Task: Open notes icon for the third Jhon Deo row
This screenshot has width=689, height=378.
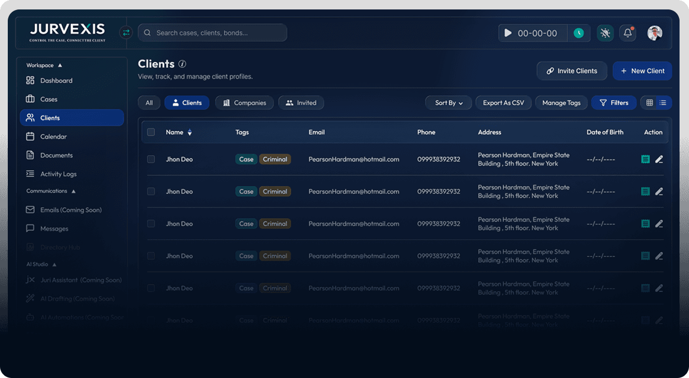Action: 645,224
